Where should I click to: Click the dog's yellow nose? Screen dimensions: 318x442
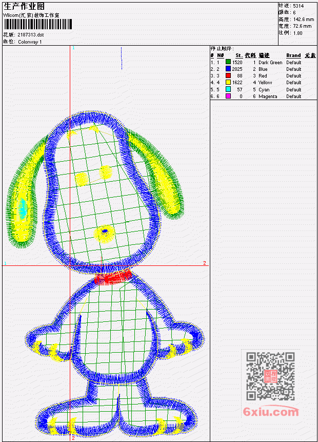(105, 234)
